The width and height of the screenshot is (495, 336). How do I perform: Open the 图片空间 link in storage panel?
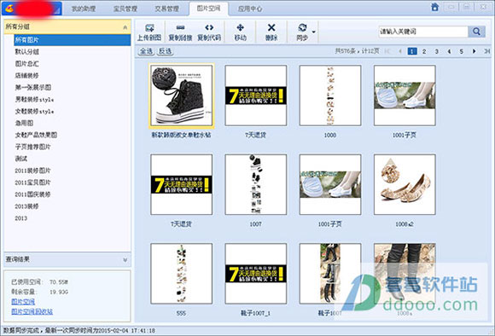pyautogui.click(x=23, y=302)
